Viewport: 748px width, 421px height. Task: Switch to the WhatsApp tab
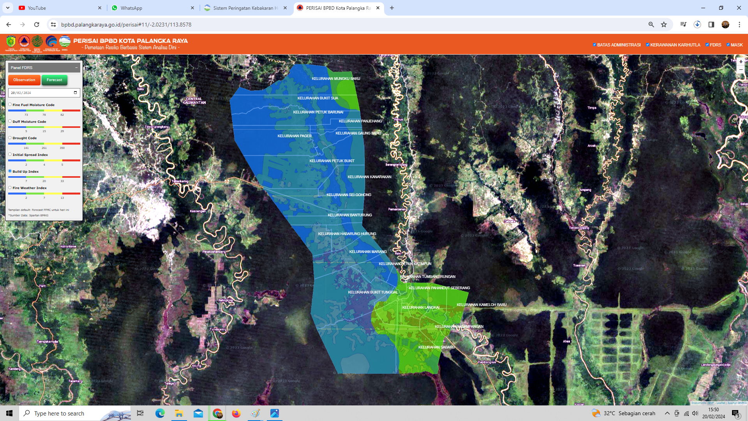pos(153,8)
